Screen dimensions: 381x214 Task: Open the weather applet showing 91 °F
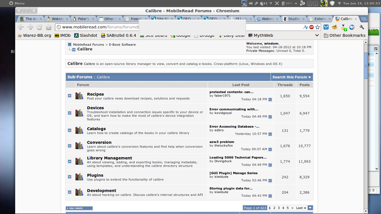266,3
